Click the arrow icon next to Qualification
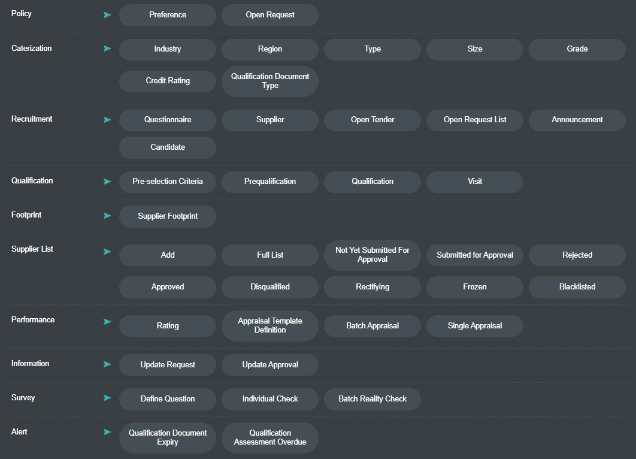The height and width of the screenshot is (459, 636). coord(107,181)
